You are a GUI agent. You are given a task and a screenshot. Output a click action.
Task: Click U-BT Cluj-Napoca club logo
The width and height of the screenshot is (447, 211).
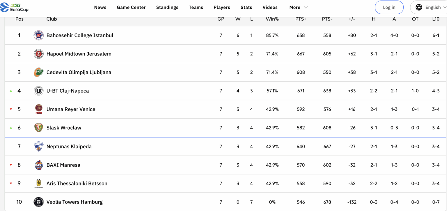coord(38,91)
